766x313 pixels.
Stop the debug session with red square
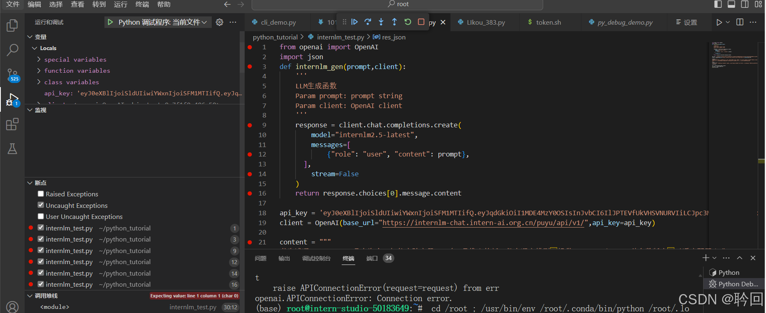(x=421, y=22)
